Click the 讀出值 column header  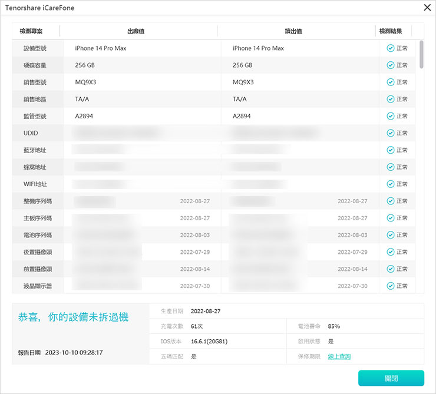[293, 31]
